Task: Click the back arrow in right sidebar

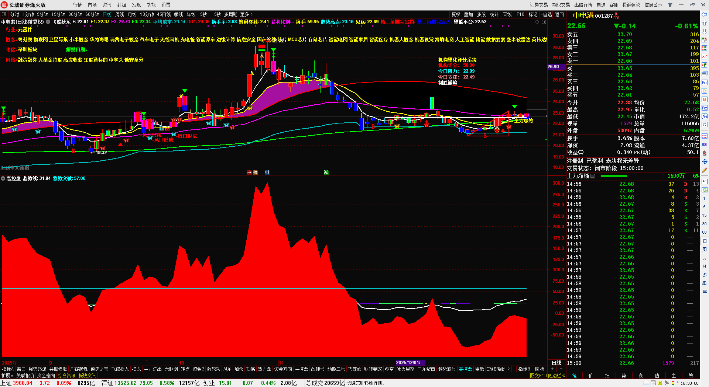Action: [x=705, y=14]
